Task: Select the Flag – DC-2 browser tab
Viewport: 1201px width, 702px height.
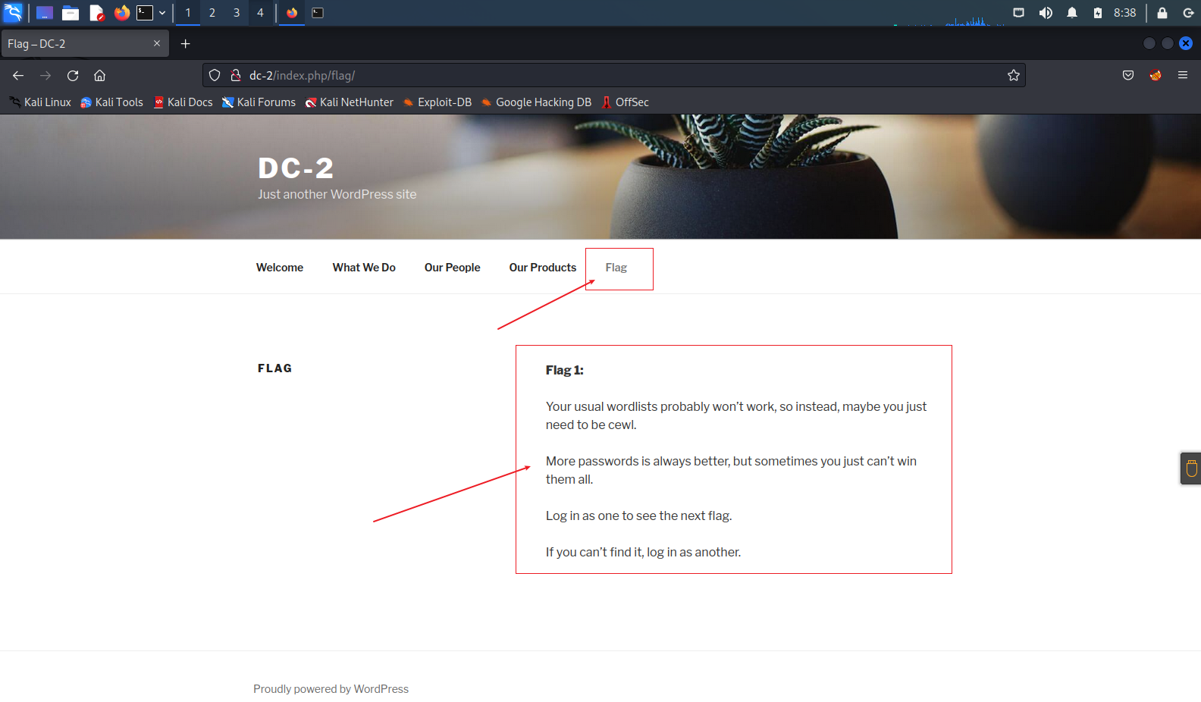Action: (85, 44)
